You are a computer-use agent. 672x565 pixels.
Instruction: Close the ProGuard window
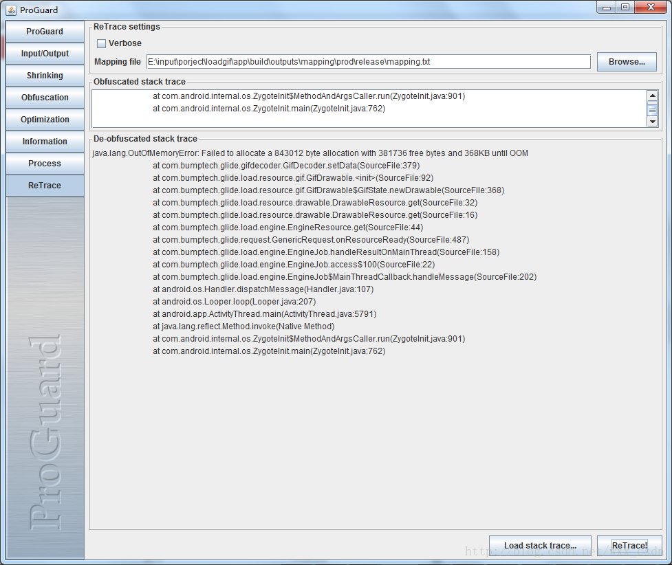pyautogui.click(x=651, y=8)
